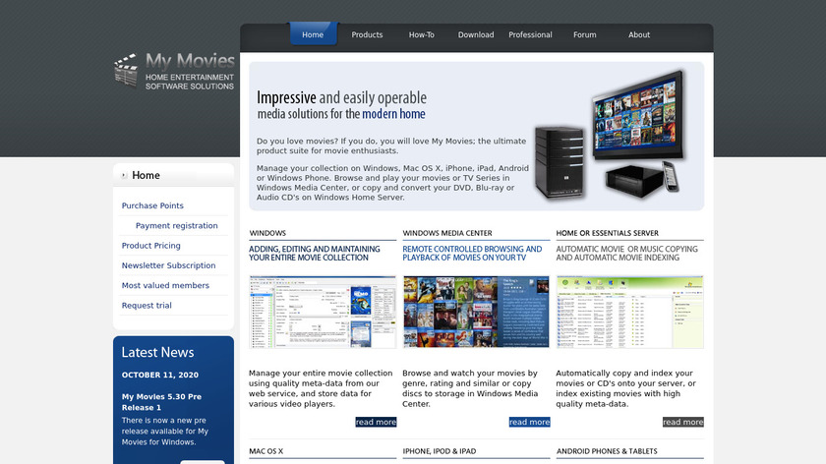Image resolution: width=826 pixels, height=464 pixels.
Task: Click read more under Windows Media Center
Action: [x=529, y=422]
